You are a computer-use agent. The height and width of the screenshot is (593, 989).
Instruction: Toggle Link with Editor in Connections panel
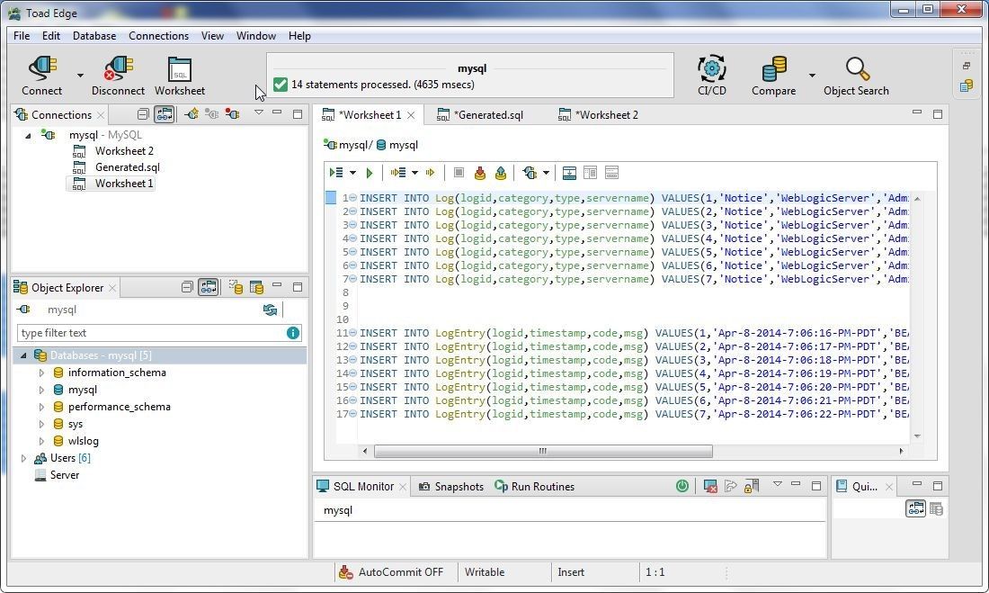click(164, 114)
